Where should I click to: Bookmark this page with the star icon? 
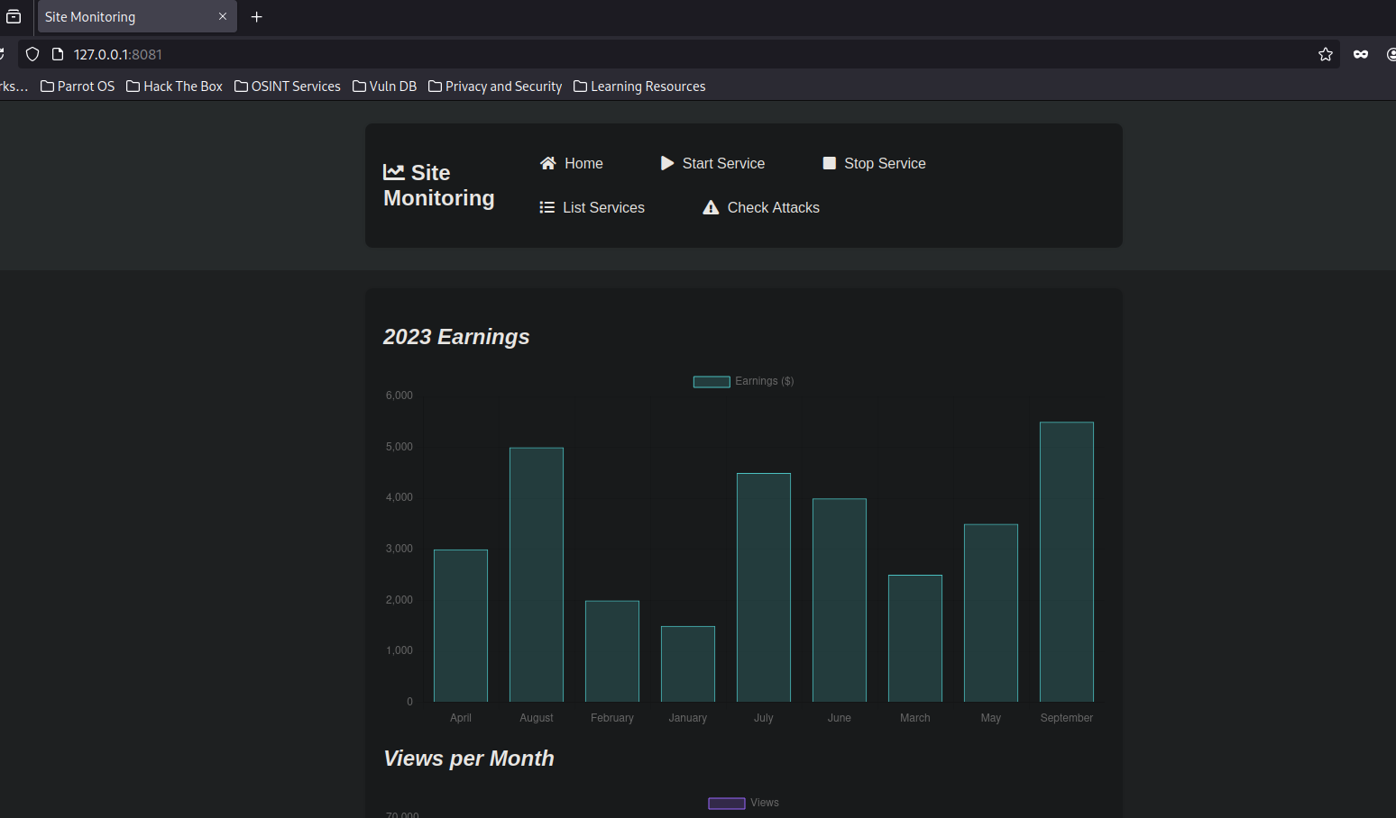point(1326,54)
